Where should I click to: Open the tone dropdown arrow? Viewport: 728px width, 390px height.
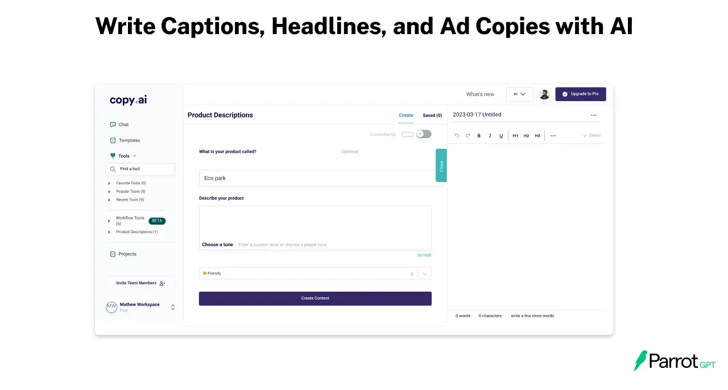click(x=425, y=273)
